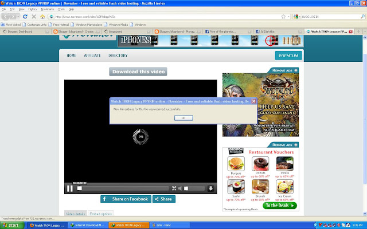The image size is (367, 229).
Task: Open the Tools menu
Action: [61, 9]
